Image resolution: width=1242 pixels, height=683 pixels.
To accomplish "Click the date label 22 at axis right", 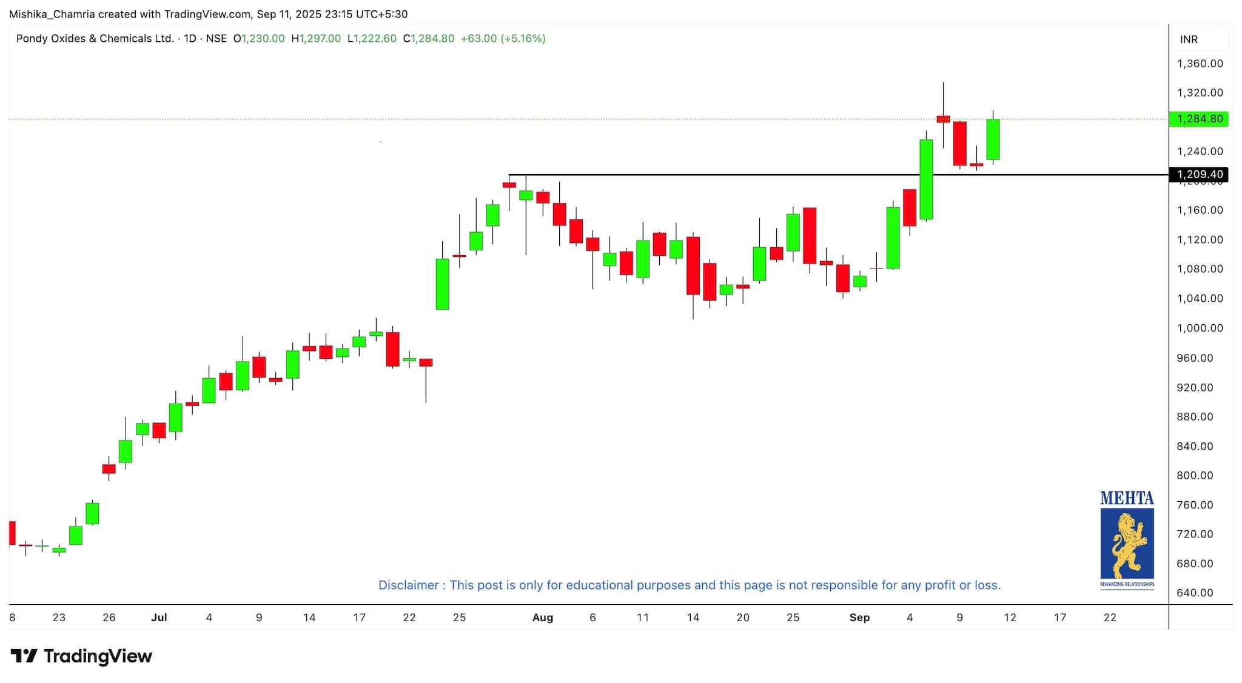I will [x=1109, y=618].
